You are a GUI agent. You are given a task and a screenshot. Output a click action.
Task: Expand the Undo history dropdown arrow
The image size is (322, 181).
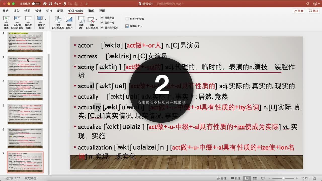pos(60,4)
